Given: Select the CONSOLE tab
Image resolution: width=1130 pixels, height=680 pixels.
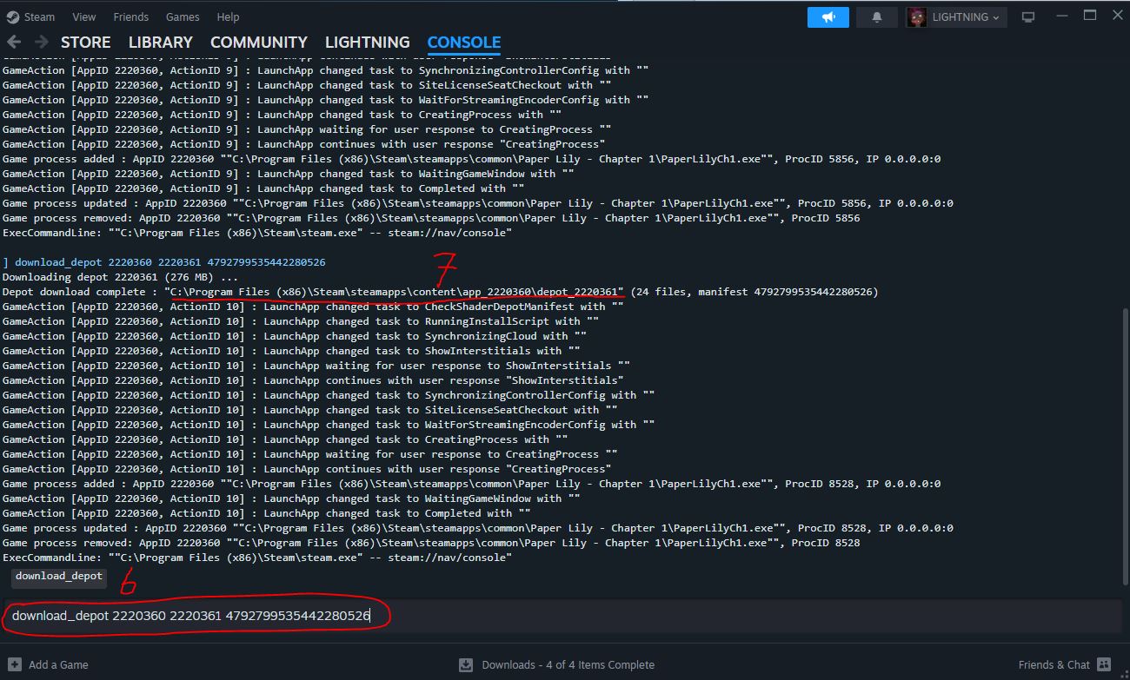Looking at the screenshot, I should point(463,42).
